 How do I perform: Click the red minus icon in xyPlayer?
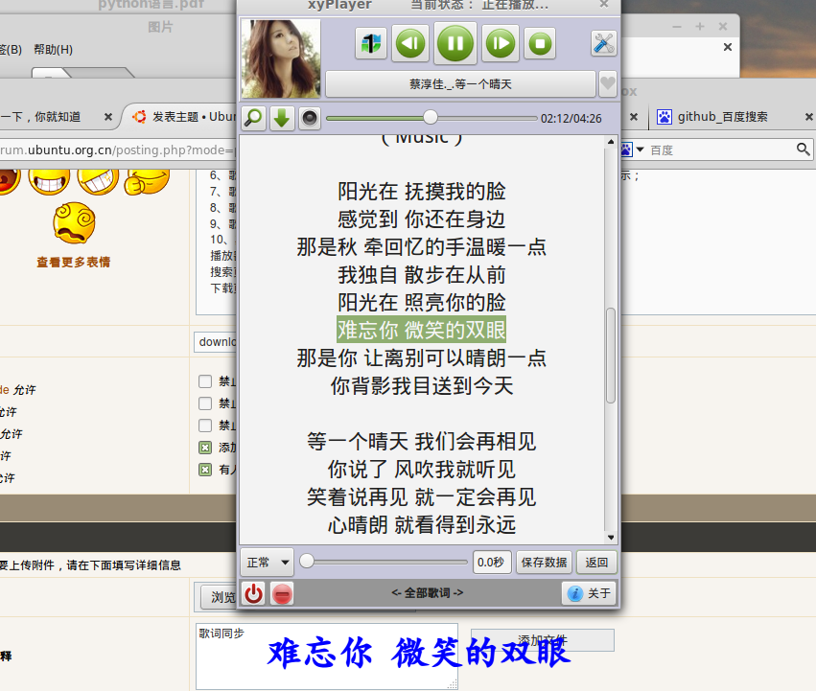pyautogui.click(x=282, y=593)
